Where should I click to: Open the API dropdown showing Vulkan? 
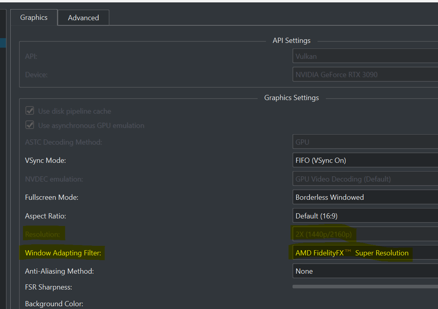pos(365,56)
